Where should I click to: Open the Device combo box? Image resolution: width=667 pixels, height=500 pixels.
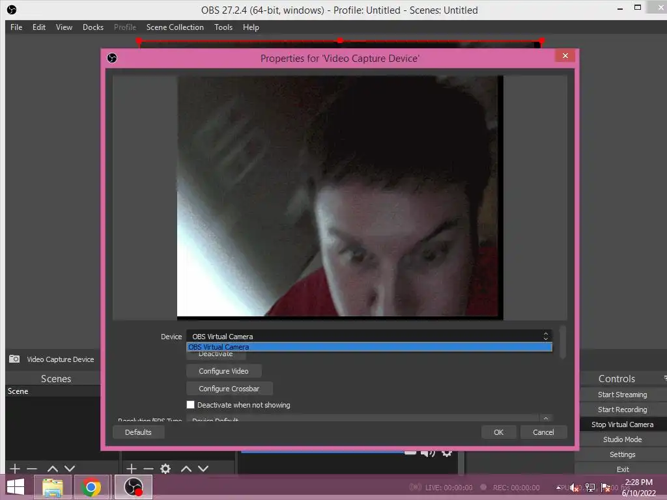[369, 337]
